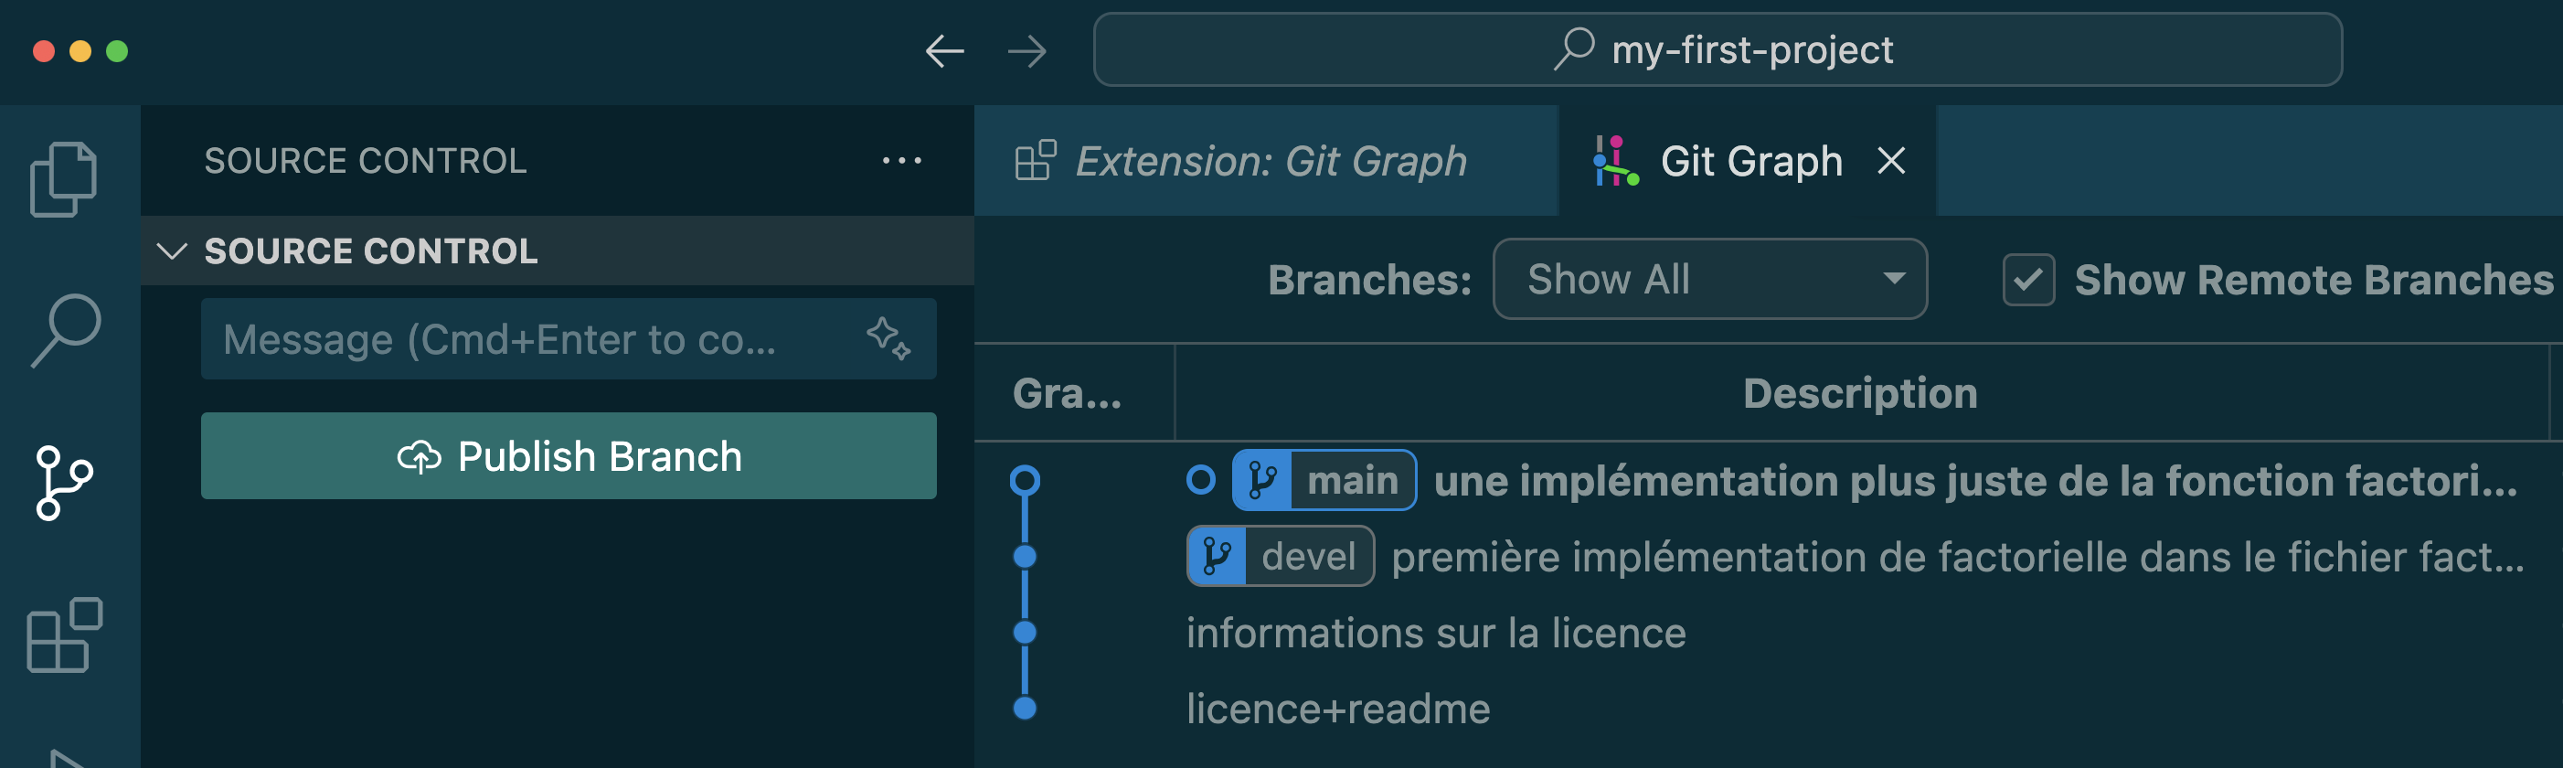2563x768 pixels.
Task: Go back with the left arrow
Action: pyautogui.click(x=943, y=50)
